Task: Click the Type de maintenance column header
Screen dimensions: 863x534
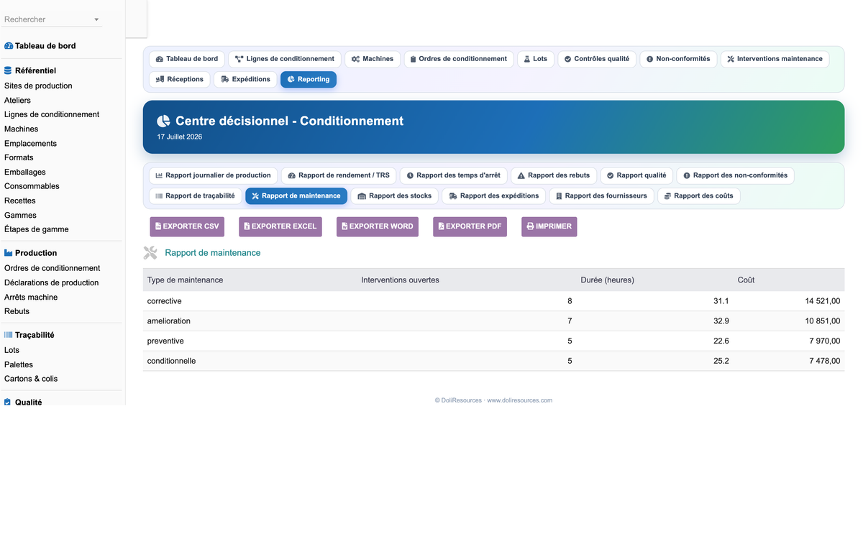Action: [185, 280]
